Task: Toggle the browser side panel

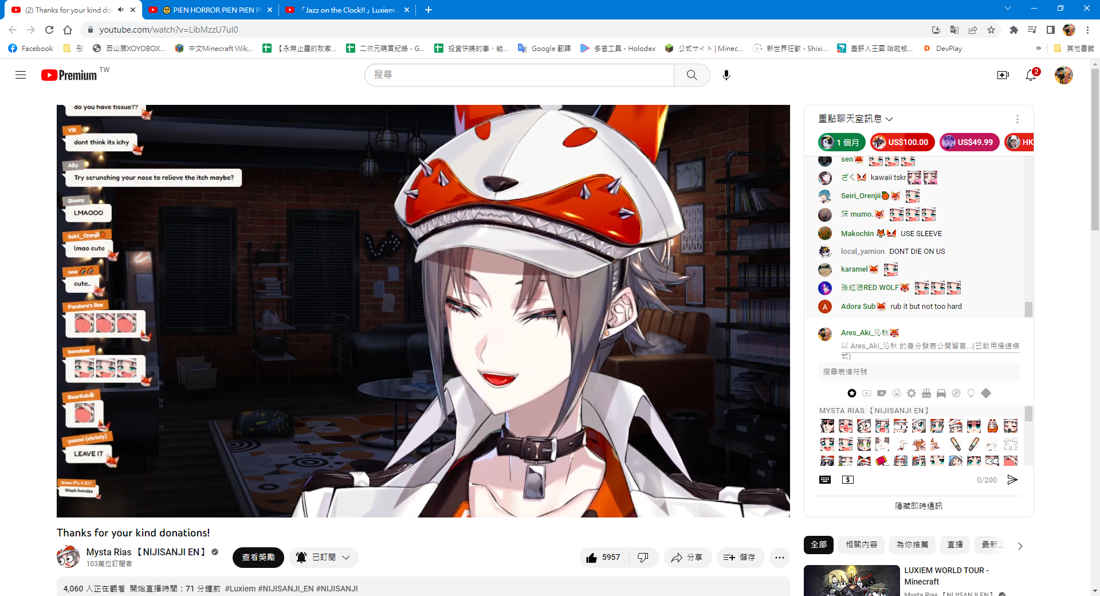Action: [x=1050, y=30]
